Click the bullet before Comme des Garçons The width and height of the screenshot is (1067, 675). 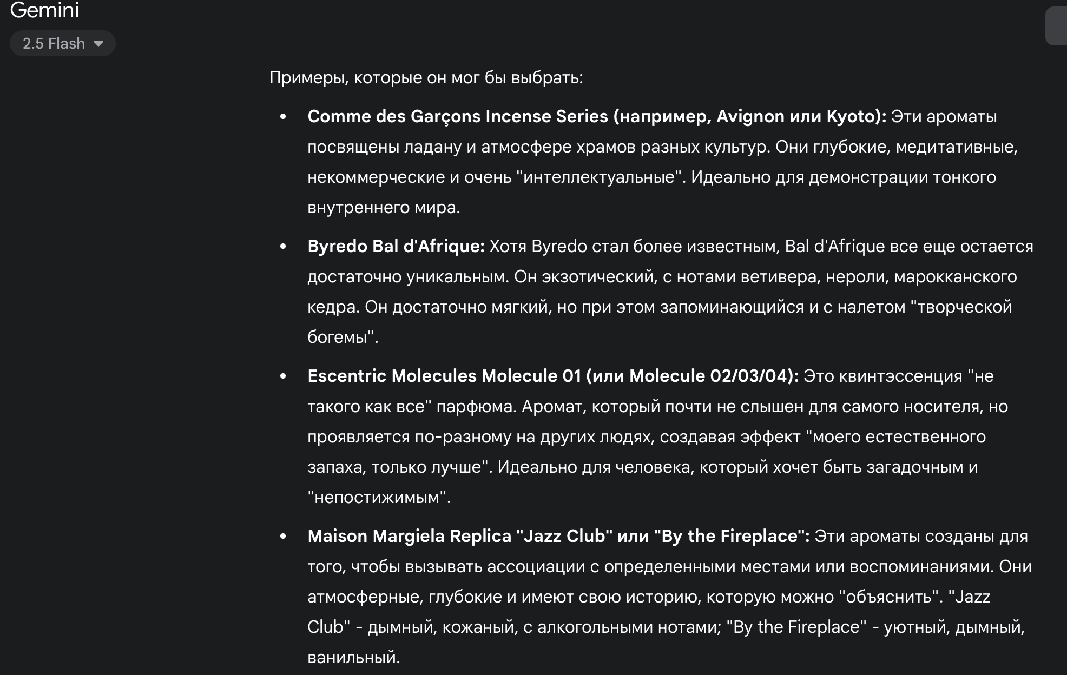coord(283,117)
